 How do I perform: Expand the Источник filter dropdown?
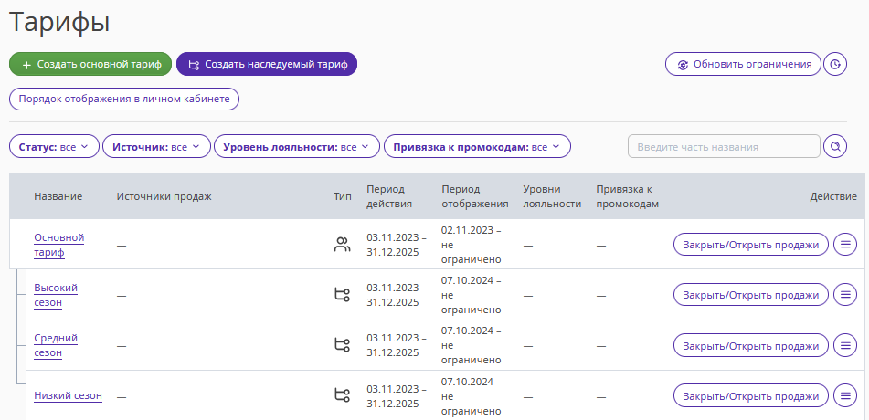click(157, 147)
